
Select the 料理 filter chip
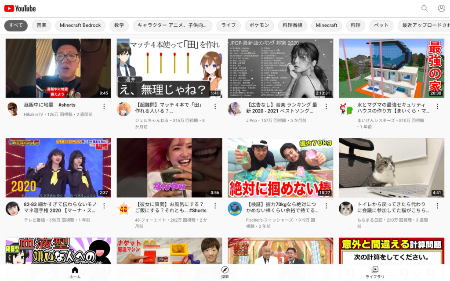click(x=355, y=25)
